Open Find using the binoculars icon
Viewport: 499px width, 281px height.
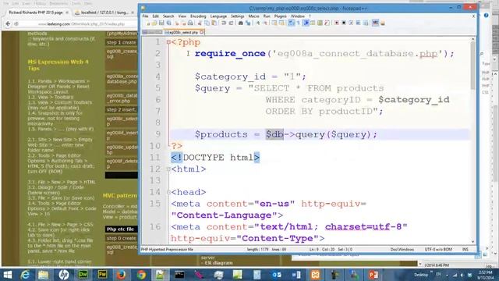241,23
